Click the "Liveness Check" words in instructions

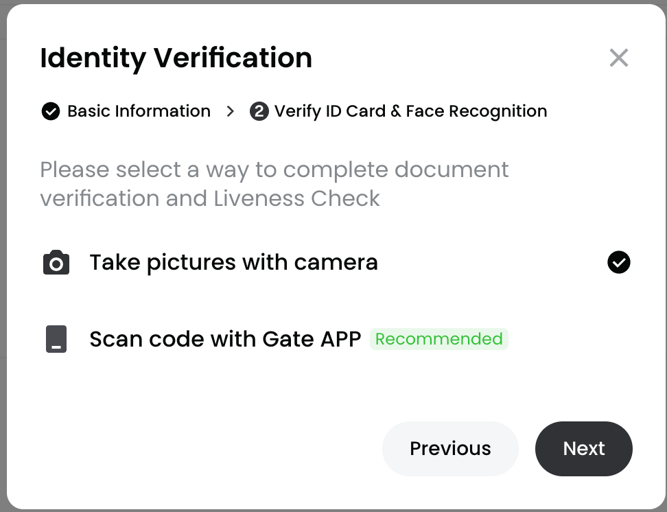[296, 198]
